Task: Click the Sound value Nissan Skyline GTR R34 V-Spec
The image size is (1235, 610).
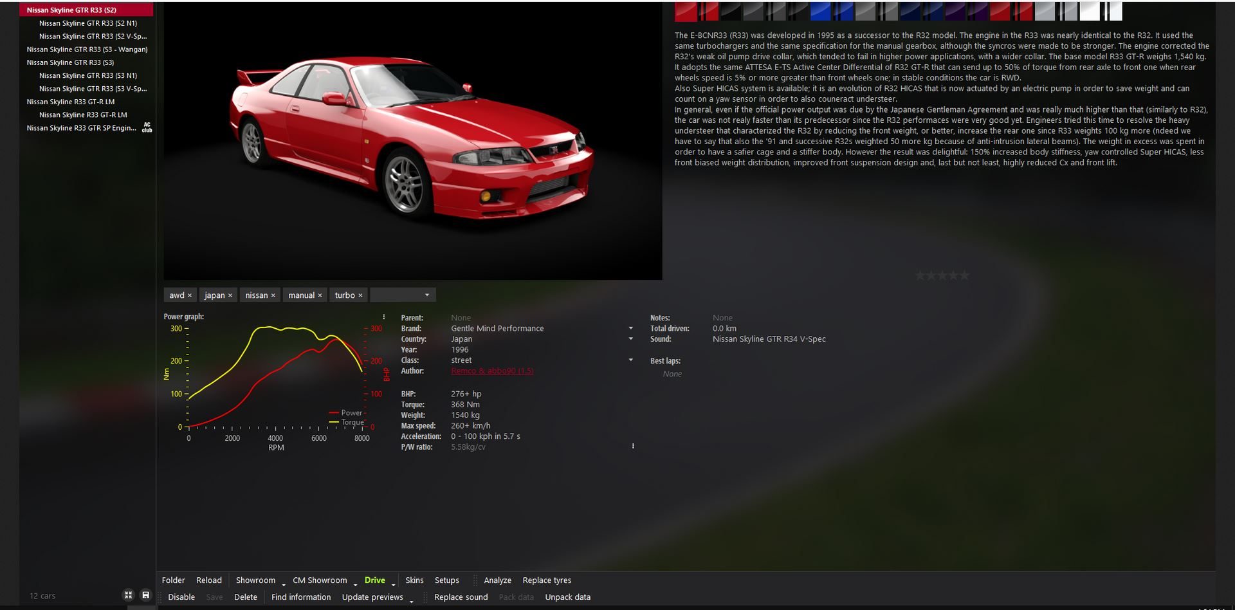Action: 769,338
